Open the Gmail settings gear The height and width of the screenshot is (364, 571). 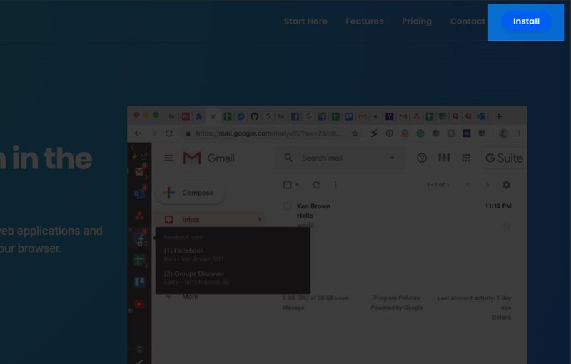(x=507, y=185)
